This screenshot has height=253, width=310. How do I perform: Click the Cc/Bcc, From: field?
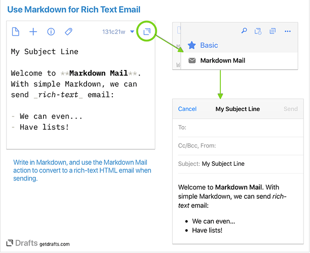[241, 146]
